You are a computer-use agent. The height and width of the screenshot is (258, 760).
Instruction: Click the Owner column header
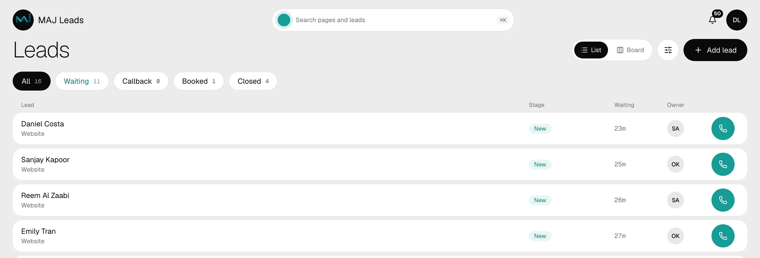point(676,105)
